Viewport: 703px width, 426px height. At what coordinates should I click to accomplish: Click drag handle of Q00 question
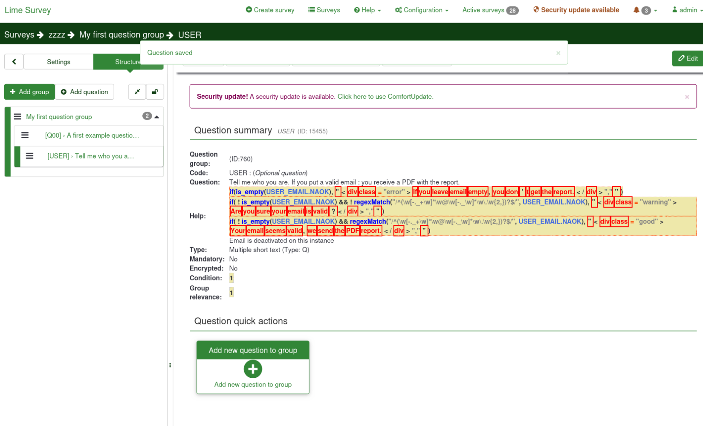click(25, 135)
